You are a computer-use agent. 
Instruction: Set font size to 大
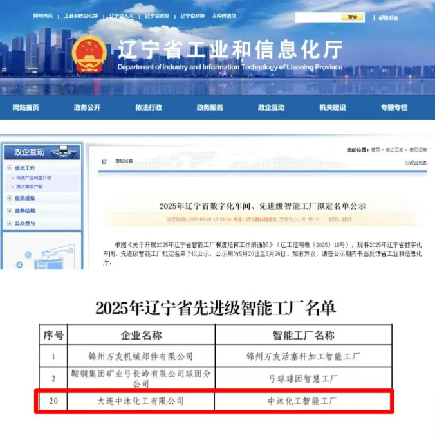click(x=304, y=219)
